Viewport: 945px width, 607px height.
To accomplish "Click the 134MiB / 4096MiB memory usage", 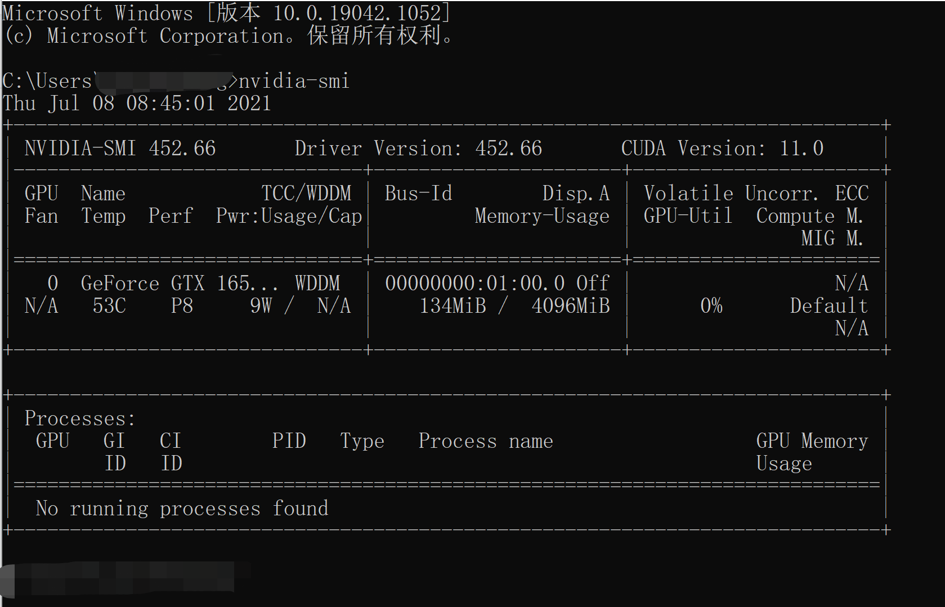I will pos(514,305).
